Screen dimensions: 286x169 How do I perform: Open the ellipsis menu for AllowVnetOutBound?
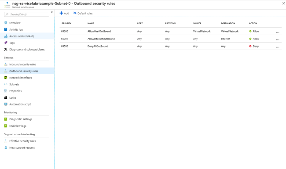pos(278,32)
